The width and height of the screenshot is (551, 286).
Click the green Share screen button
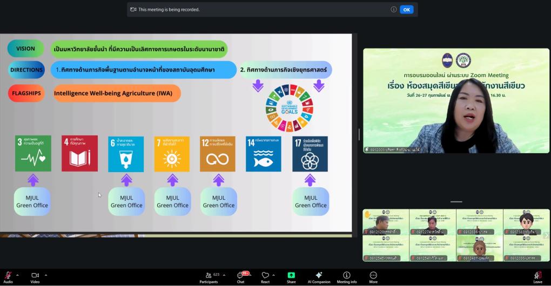(x=291, y=276)
